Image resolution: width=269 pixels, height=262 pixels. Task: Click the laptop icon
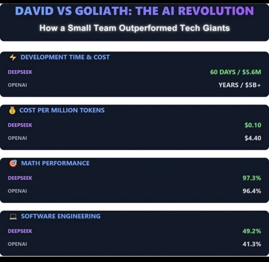[x=13, y=216]
